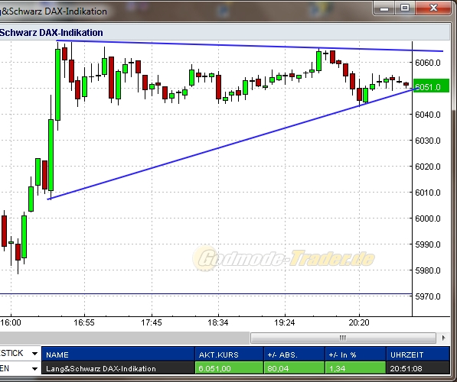Click the Schwarz DAX-Indikation chart header

51,32
